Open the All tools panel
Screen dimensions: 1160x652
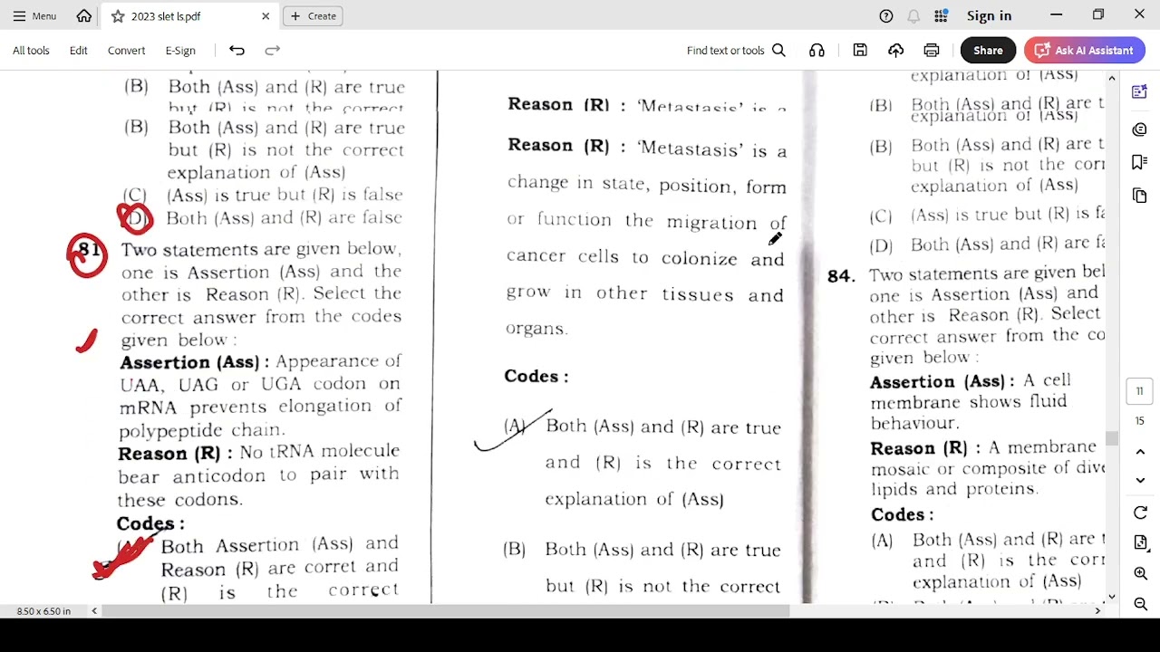31,51
